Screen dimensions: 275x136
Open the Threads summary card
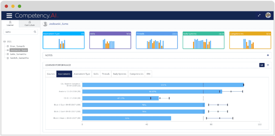(x=157, y=40)
